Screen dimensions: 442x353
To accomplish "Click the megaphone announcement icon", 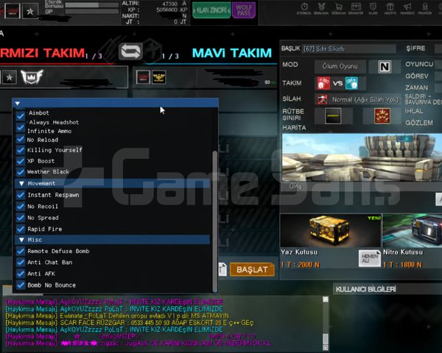I will (407, 8).
